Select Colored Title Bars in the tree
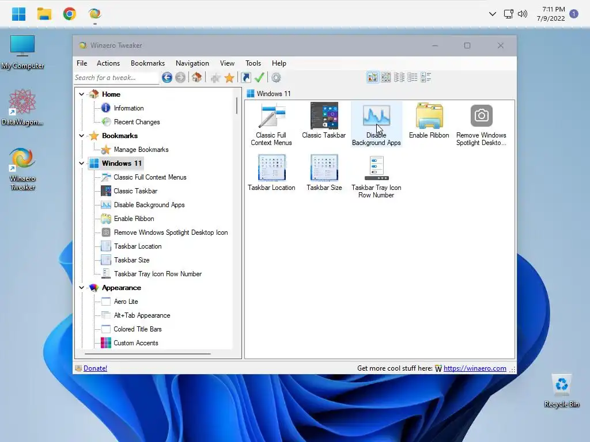The width and height of the screenshot is (590, 442). pyautogui.click(x=137, y=329)
